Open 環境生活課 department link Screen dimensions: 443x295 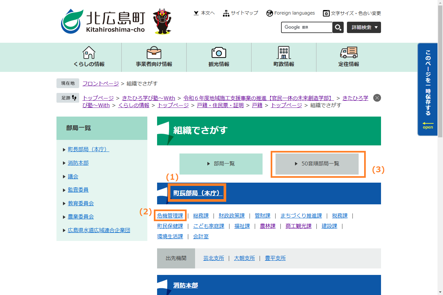click(170, 236)
